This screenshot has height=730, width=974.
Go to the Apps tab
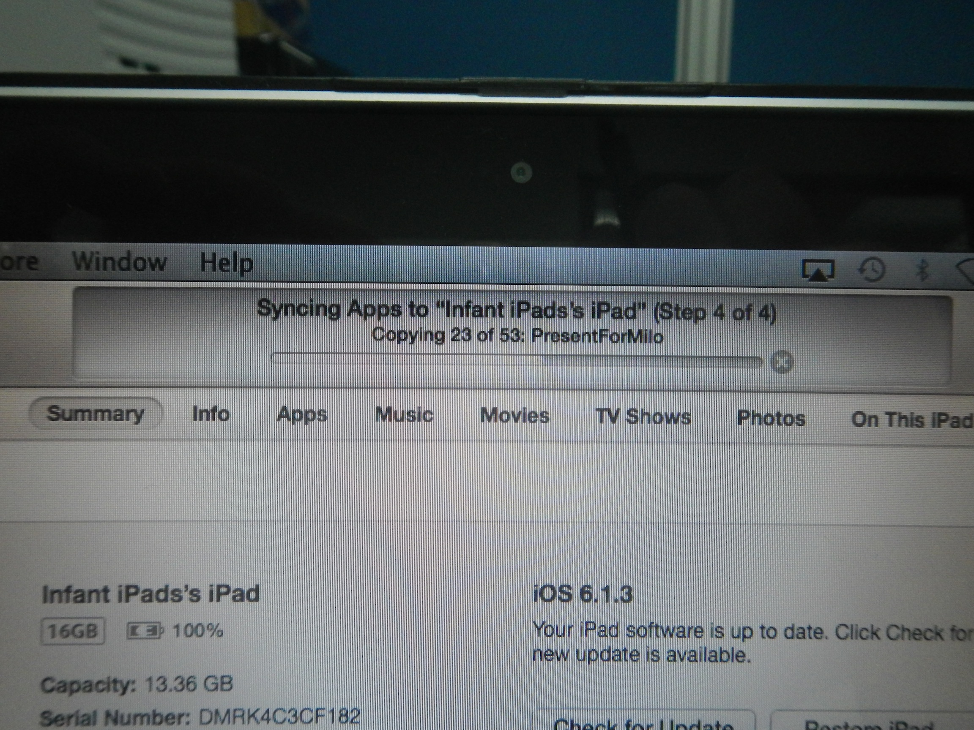(302, 415)
